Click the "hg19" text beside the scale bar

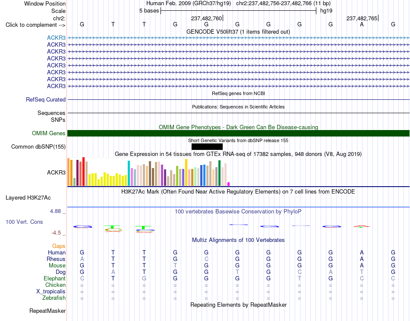(326, 11)
